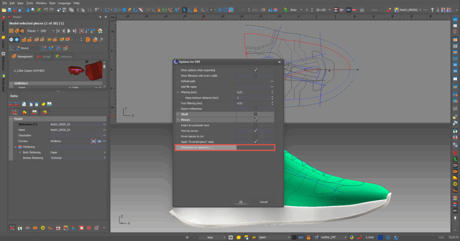Click next piece arrow in Model panel
The image size is (460, 241).
click(x=69, y=31)
